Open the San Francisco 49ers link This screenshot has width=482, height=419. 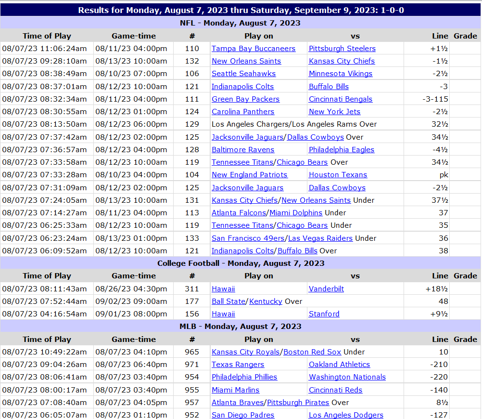click(248, 238)
